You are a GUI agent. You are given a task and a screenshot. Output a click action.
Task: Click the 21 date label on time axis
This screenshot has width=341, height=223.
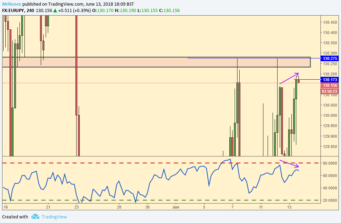point(48,207)
